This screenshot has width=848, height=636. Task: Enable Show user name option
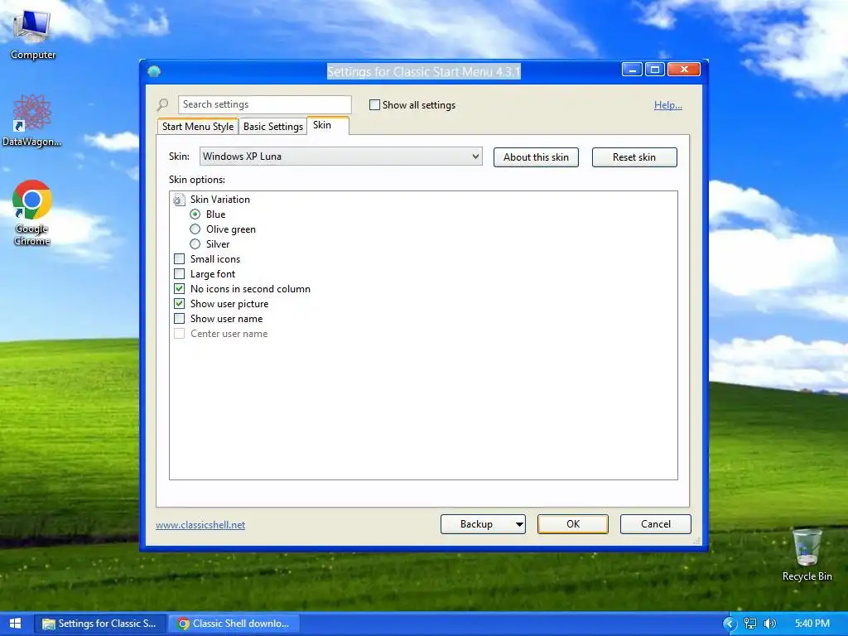tap(180, 319)
